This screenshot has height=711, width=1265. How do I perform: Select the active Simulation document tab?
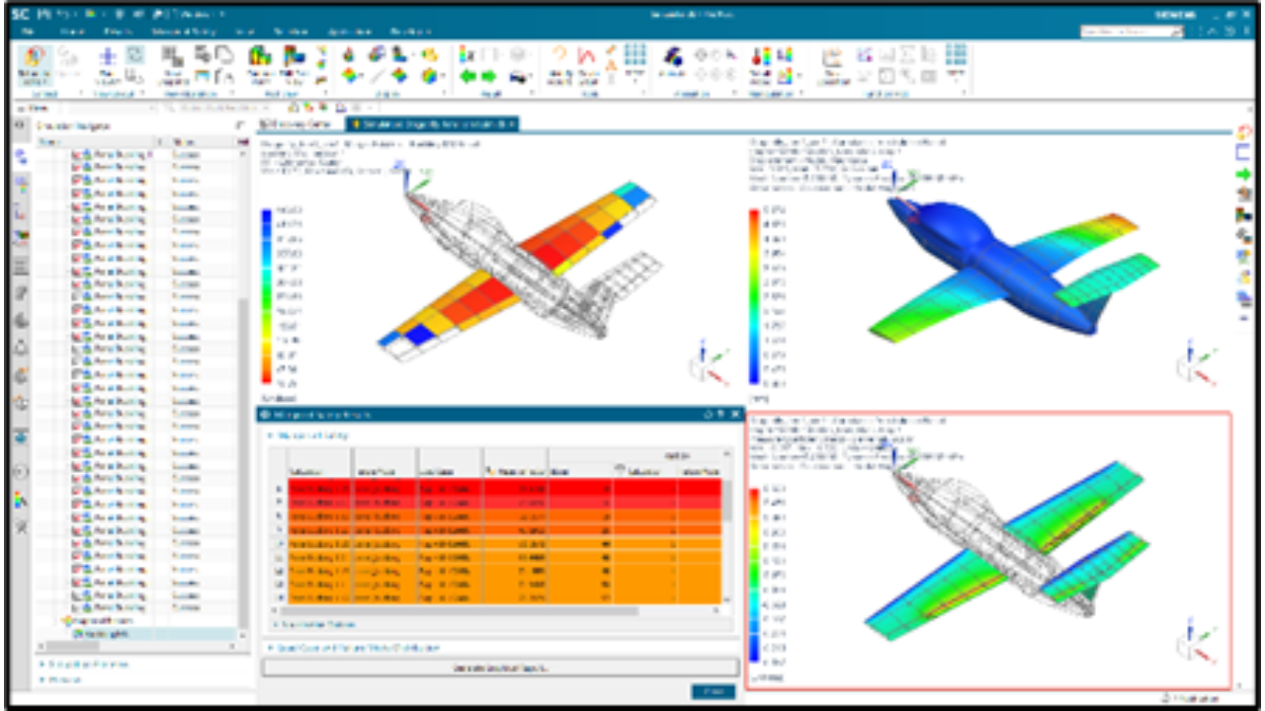tap(431, 124)
